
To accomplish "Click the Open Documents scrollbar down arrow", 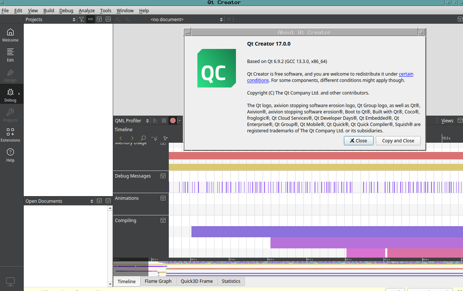I will (x=110, y=284).
